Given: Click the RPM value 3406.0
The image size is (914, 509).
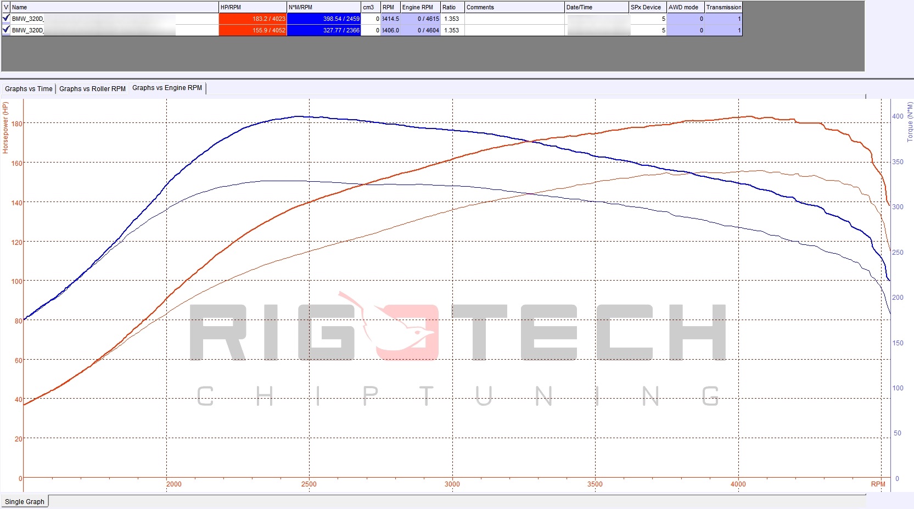Looking at the screenshot, I should click(390, 30).
